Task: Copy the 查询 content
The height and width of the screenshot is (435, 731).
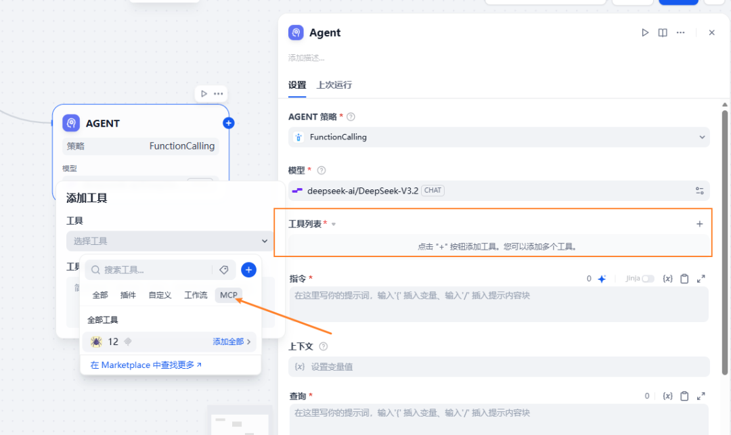Action: (684, 396)
